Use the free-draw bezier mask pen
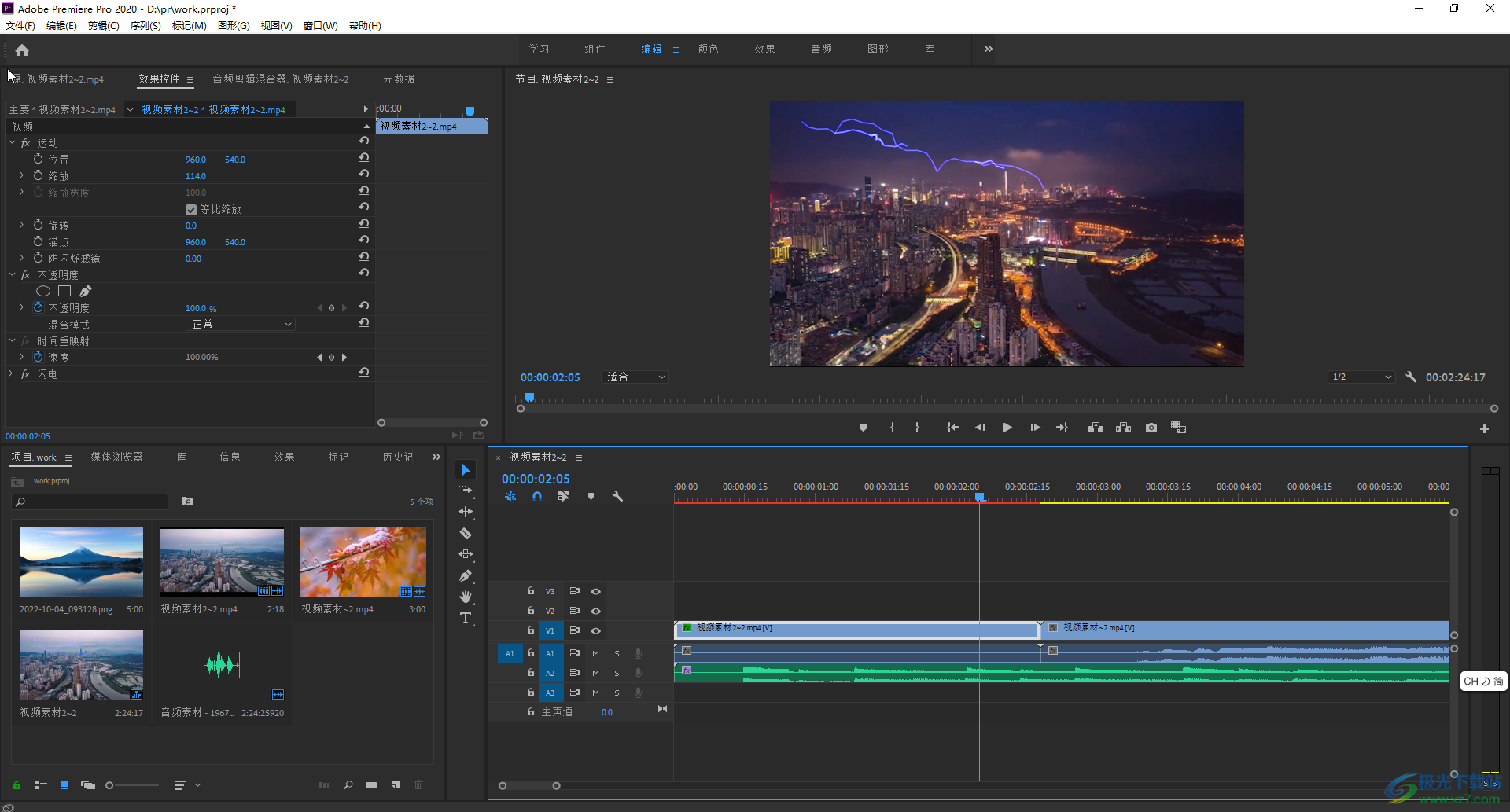 [x=85, y=291]
